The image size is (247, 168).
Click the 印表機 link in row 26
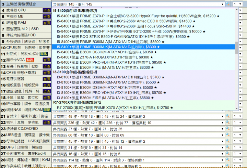coord(23,147)
